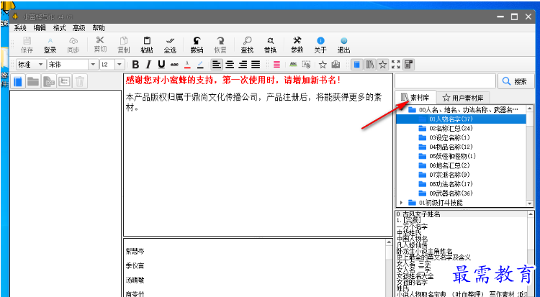
Task: Click the green-underlined ABC icon
Action: (294, 64)
